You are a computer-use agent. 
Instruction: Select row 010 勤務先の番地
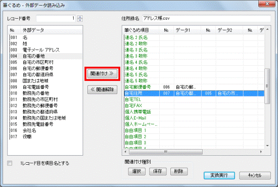(45, 93)
